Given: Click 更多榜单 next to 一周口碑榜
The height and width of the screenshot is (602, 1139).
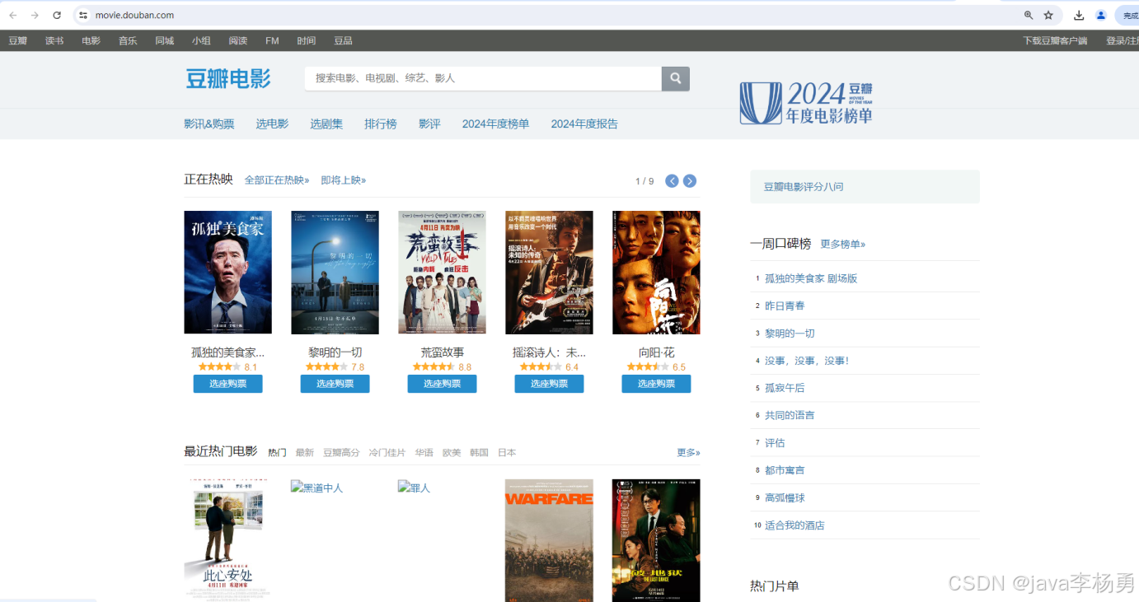Looking at the screenshot, I should point(842,244).
